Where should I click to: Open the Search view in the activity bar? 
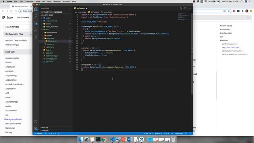[36, 16]
